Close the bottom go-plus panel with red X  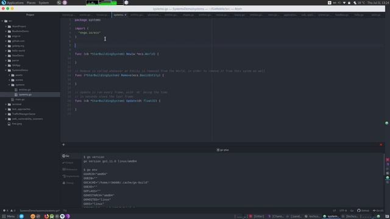[x=381, y=145]
